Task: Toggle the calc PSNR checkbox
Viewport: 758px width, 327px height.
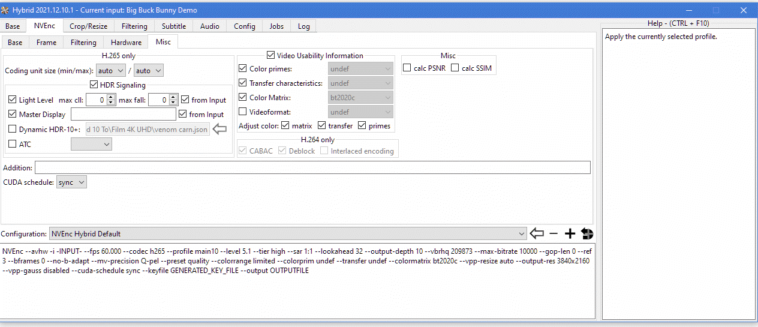Action: [x=407, y=68]
